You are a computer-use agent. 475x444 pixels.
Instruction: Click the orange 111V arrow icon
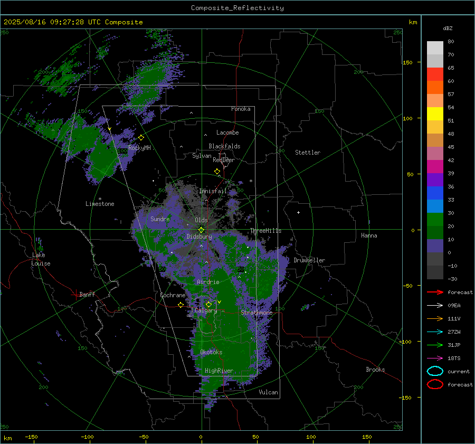point(435,318)
